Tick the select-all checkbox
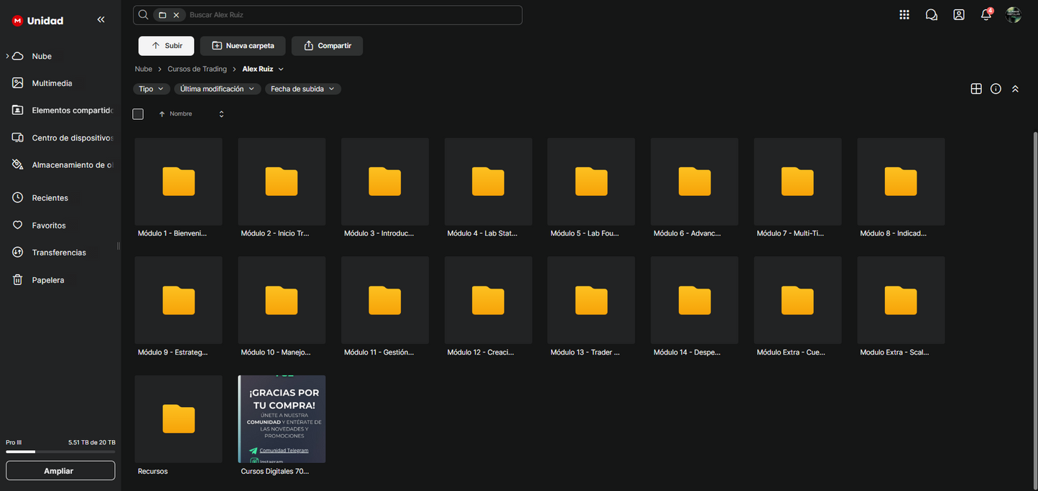The height and width of the screenshot is (491, 1038). pos(138,114)
